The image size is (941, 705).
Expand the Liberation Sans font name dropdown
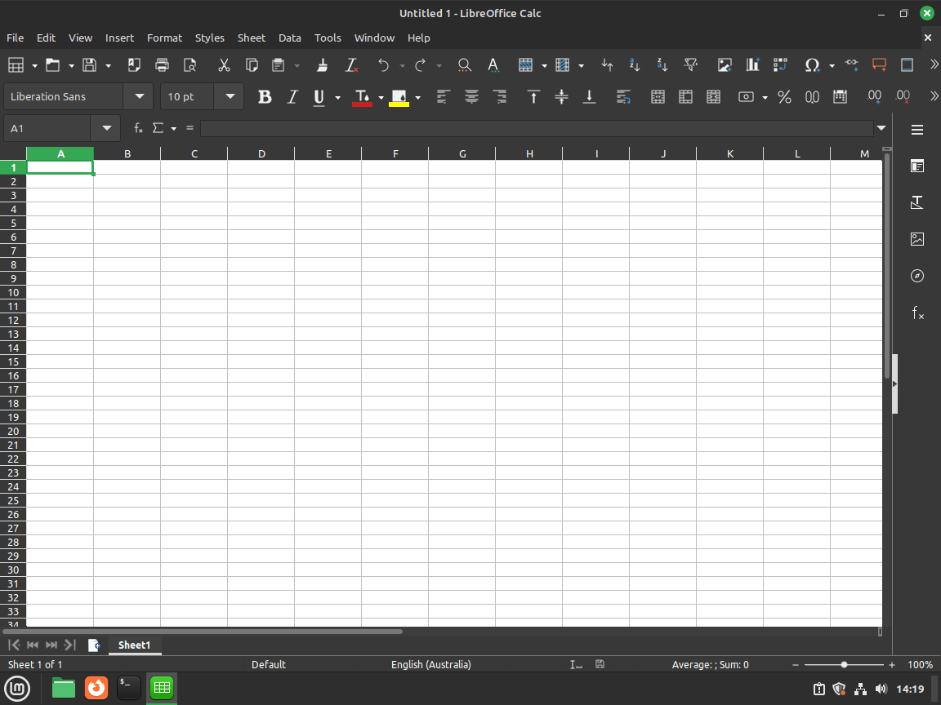pos(139,96)
